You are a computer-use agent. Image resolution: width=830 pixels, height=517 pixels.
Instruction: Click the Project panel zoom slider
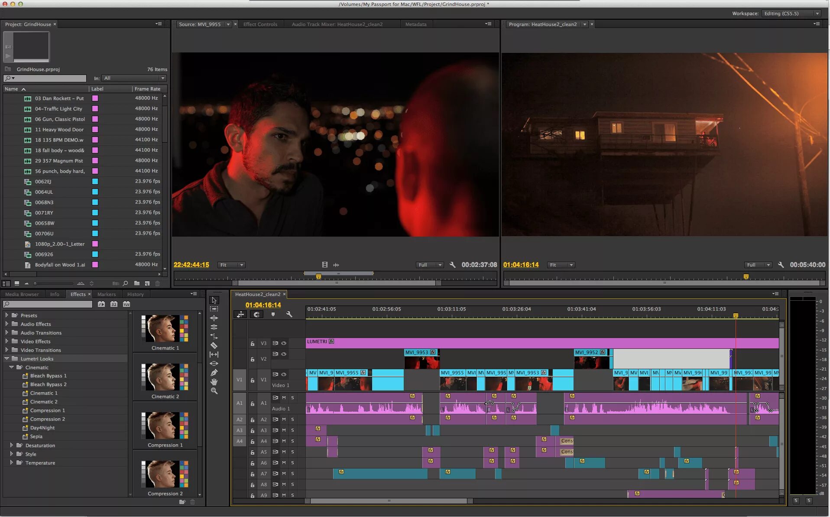point(53,283)
